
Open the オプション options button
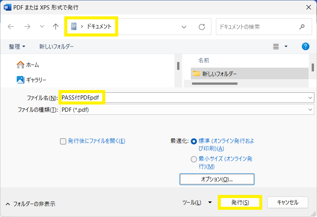tap(217, 179)
